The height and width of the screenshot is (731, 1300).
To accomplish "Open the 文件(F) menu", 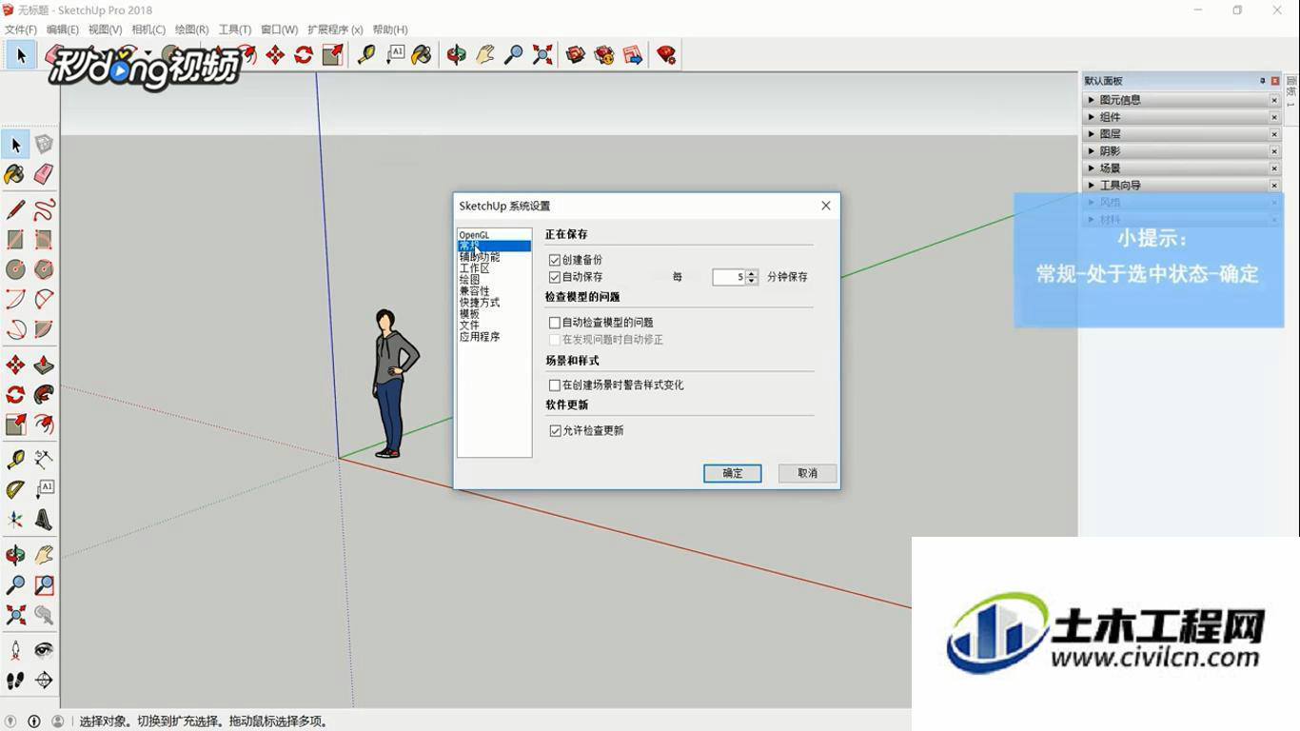I will 21,30.
